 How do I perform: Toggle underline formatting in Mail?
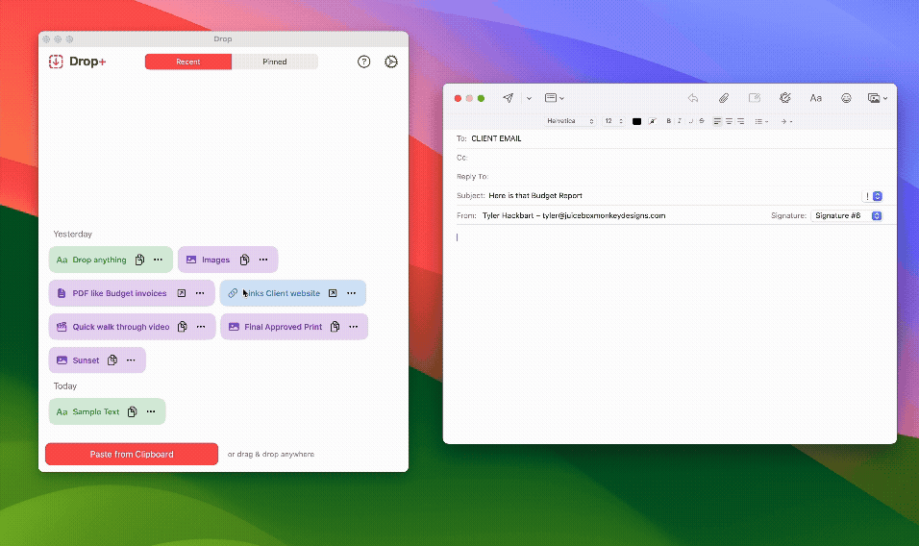tap(690, 121)
